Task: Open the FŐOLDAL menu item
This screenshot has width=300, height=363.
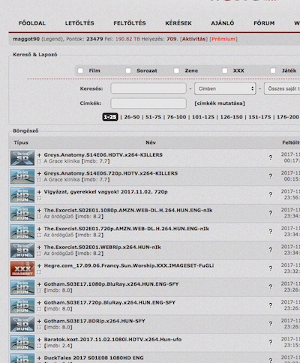Action: [x=32, y=23]
